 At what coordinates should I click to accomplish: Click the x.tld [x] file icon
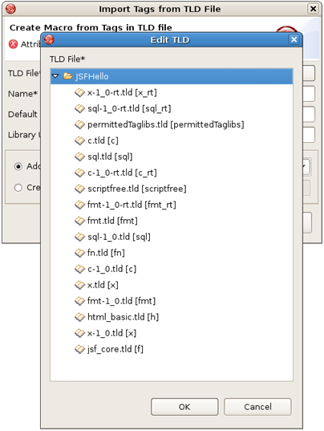(79, 285)
